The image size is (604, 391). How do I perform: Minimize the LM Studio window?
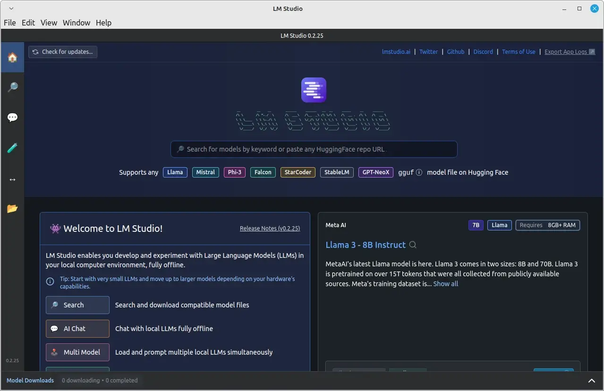[563, 8]
